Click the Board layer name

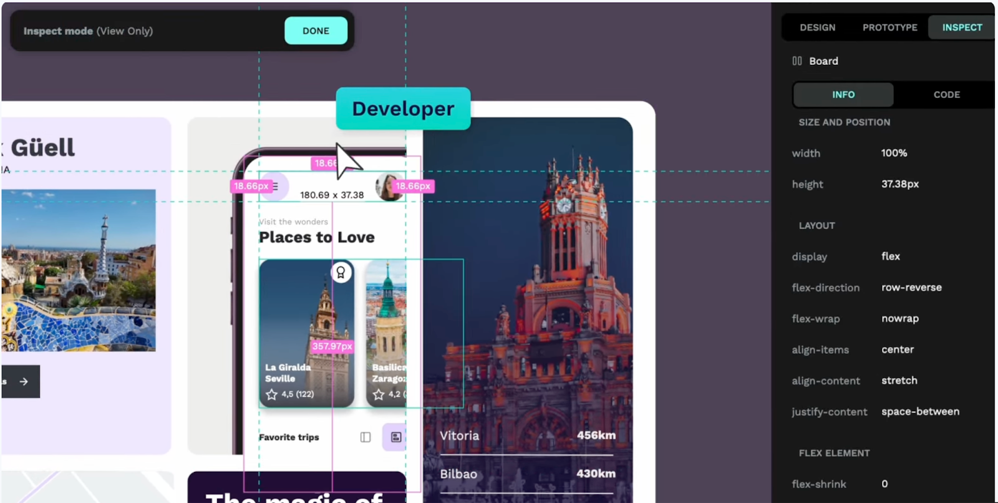point(823,61)
